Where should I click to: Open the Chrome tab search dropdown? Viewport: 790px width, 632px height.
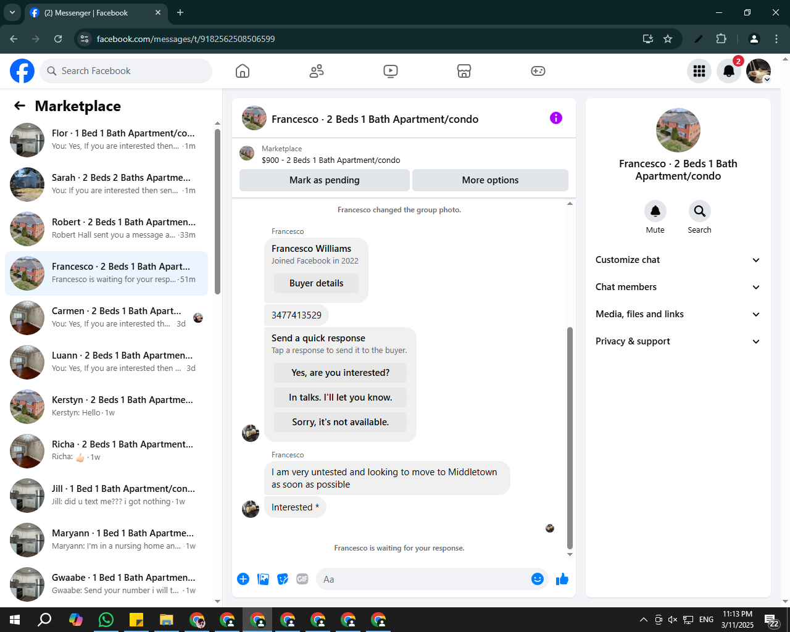[12, 12]
